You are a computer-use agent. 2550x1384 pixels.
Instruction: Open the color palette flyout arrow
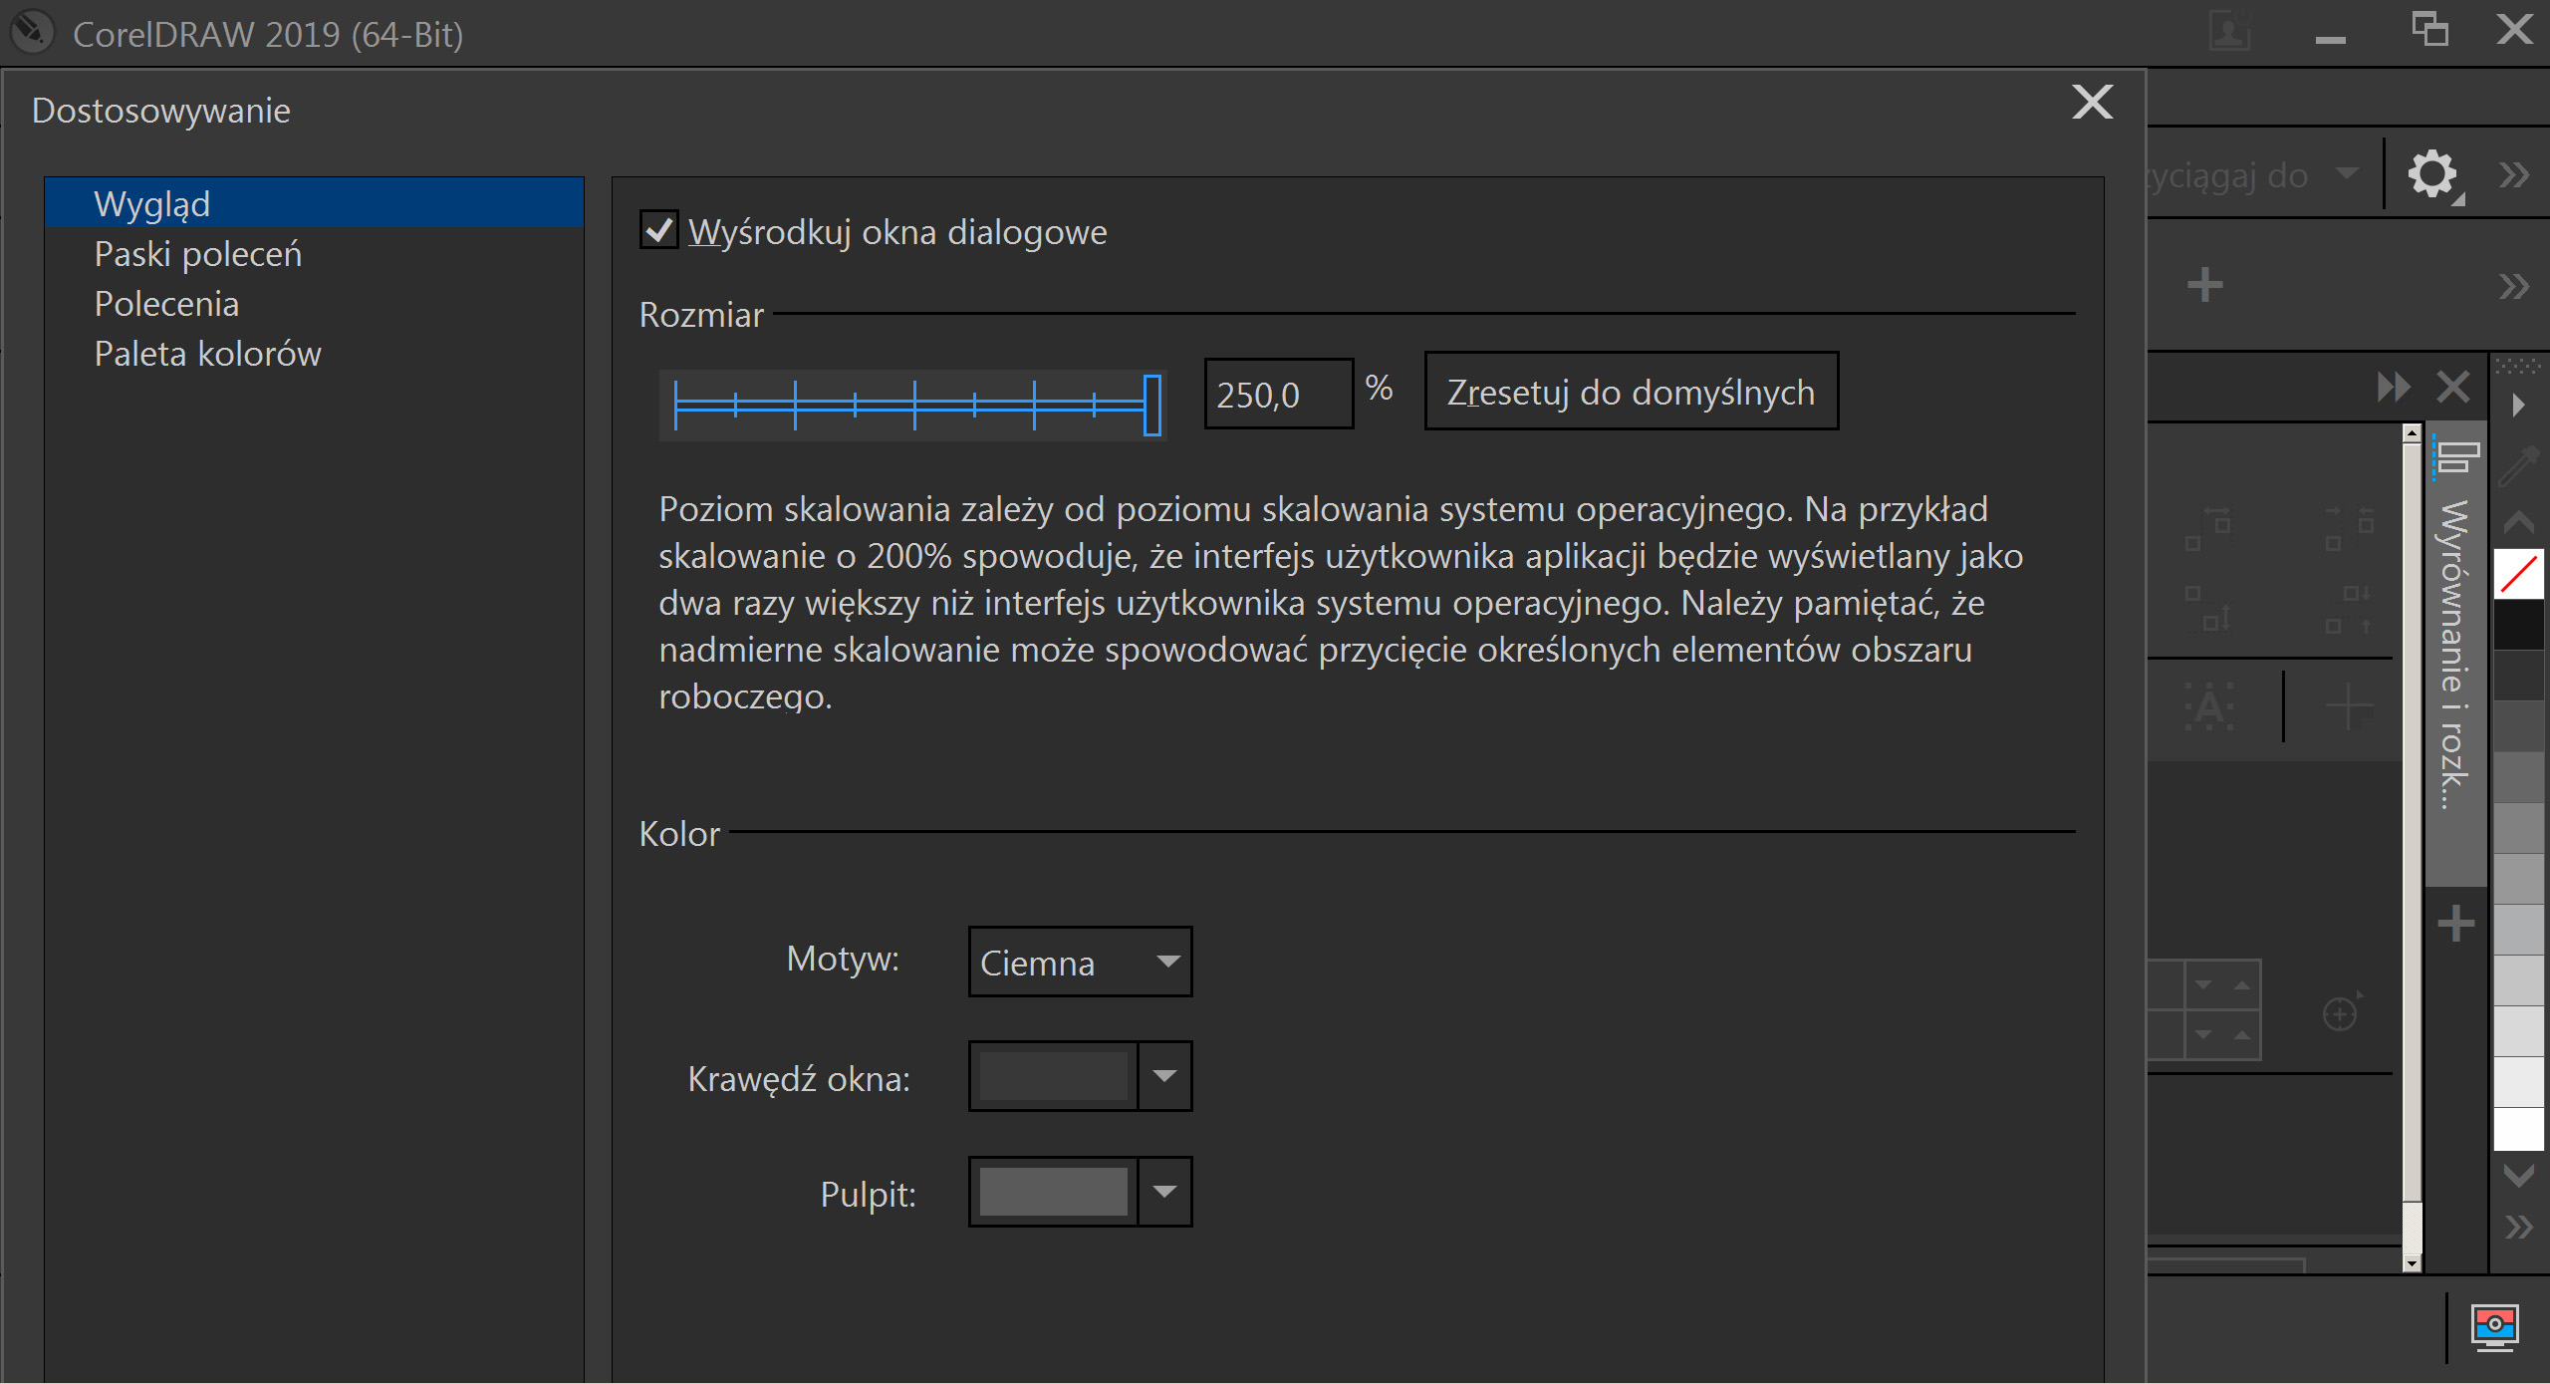(2518, 406)
